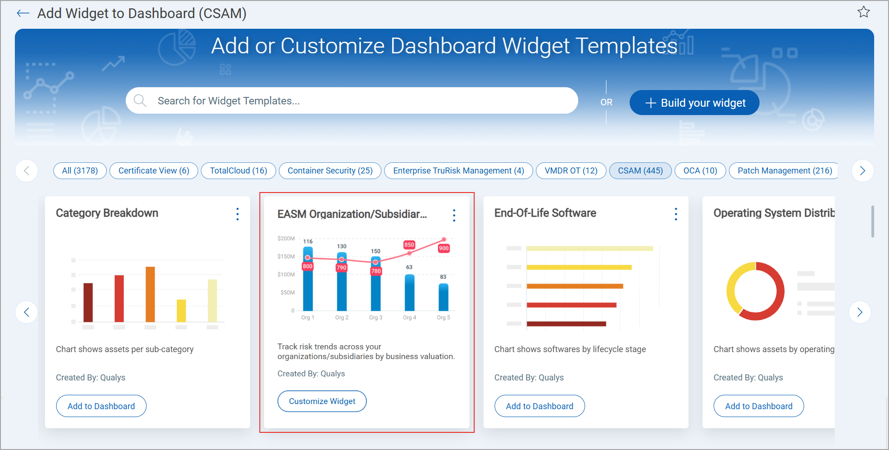Switch to Container Security (25) tab
The width and height of the screenshot is (889, 450).
pos(330,171)
